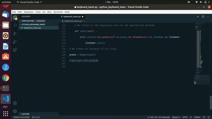212x119 pixels.
Task: Click the 'def start(self) :' code line
Action: (86, 31)
